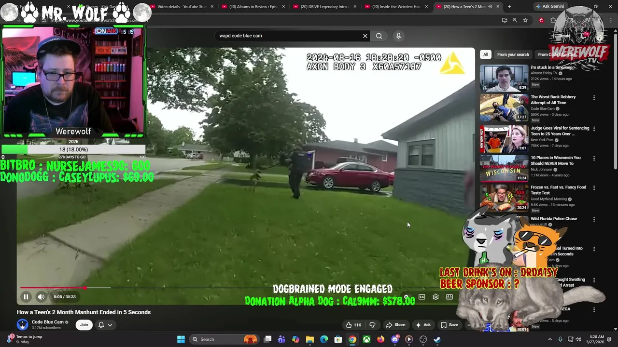Click the Ask button below video
The width and height of the screenshot is (618, 347).
click(x=423, y=325)
